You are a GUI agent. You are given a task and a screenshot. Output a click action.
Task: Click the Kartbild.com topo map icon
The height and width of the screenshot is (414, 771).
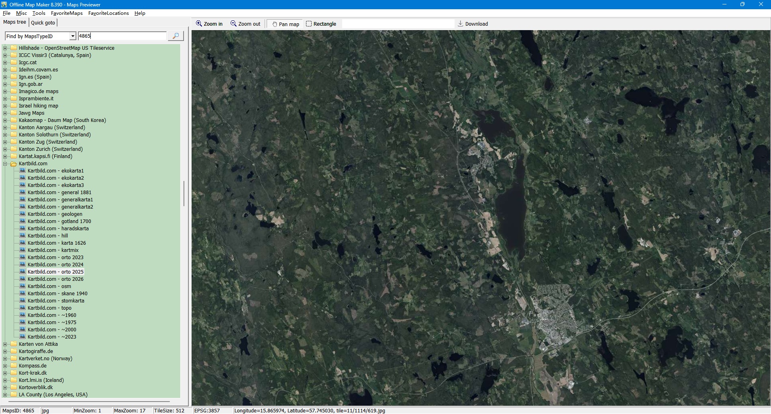(x=22, y=308)
